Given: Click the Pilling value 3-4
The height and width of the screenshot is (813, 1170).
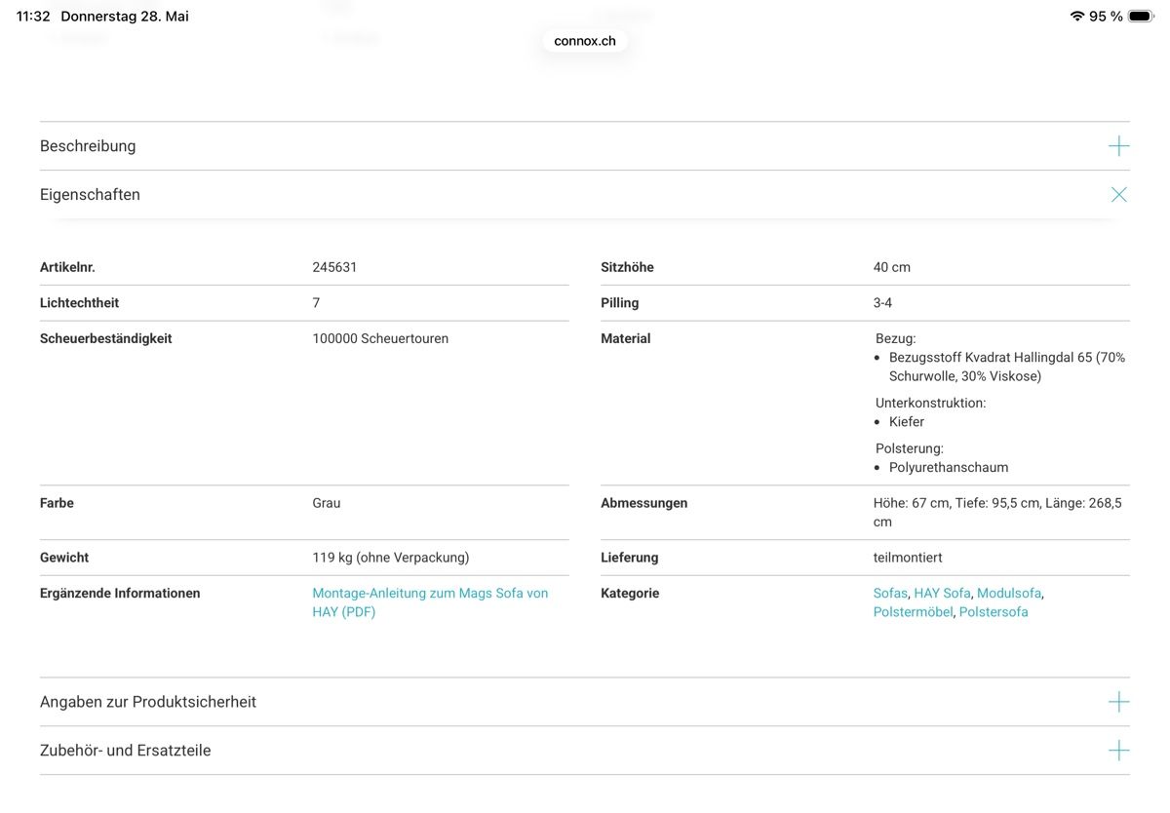Looking at the screenshot, I should click(882, 303).
